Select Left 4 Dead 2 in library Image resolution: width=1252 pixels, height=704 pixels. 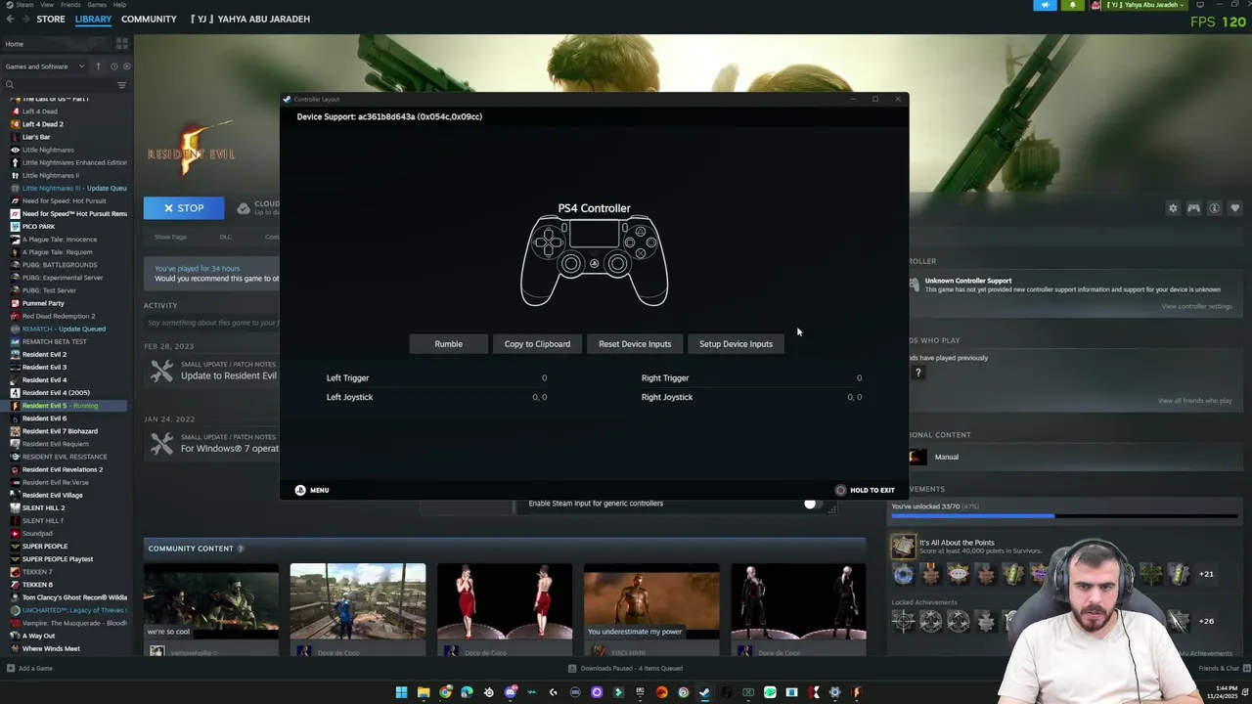click(x=43, y=124)
